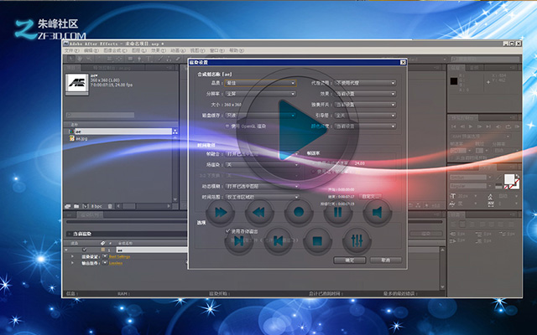The height and width of the screenshot is (335, 537).
Task: Click the pause round icon
Action: [x=338, y=212]
